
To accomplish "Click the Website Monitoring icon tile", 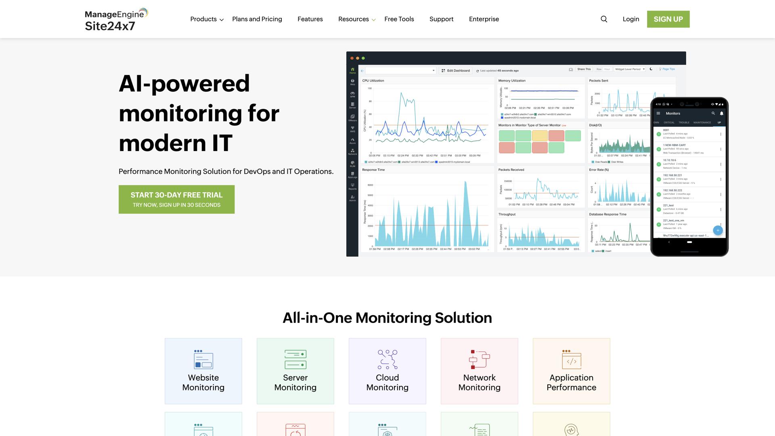I will pyautogui.click(x=203, y=371).
